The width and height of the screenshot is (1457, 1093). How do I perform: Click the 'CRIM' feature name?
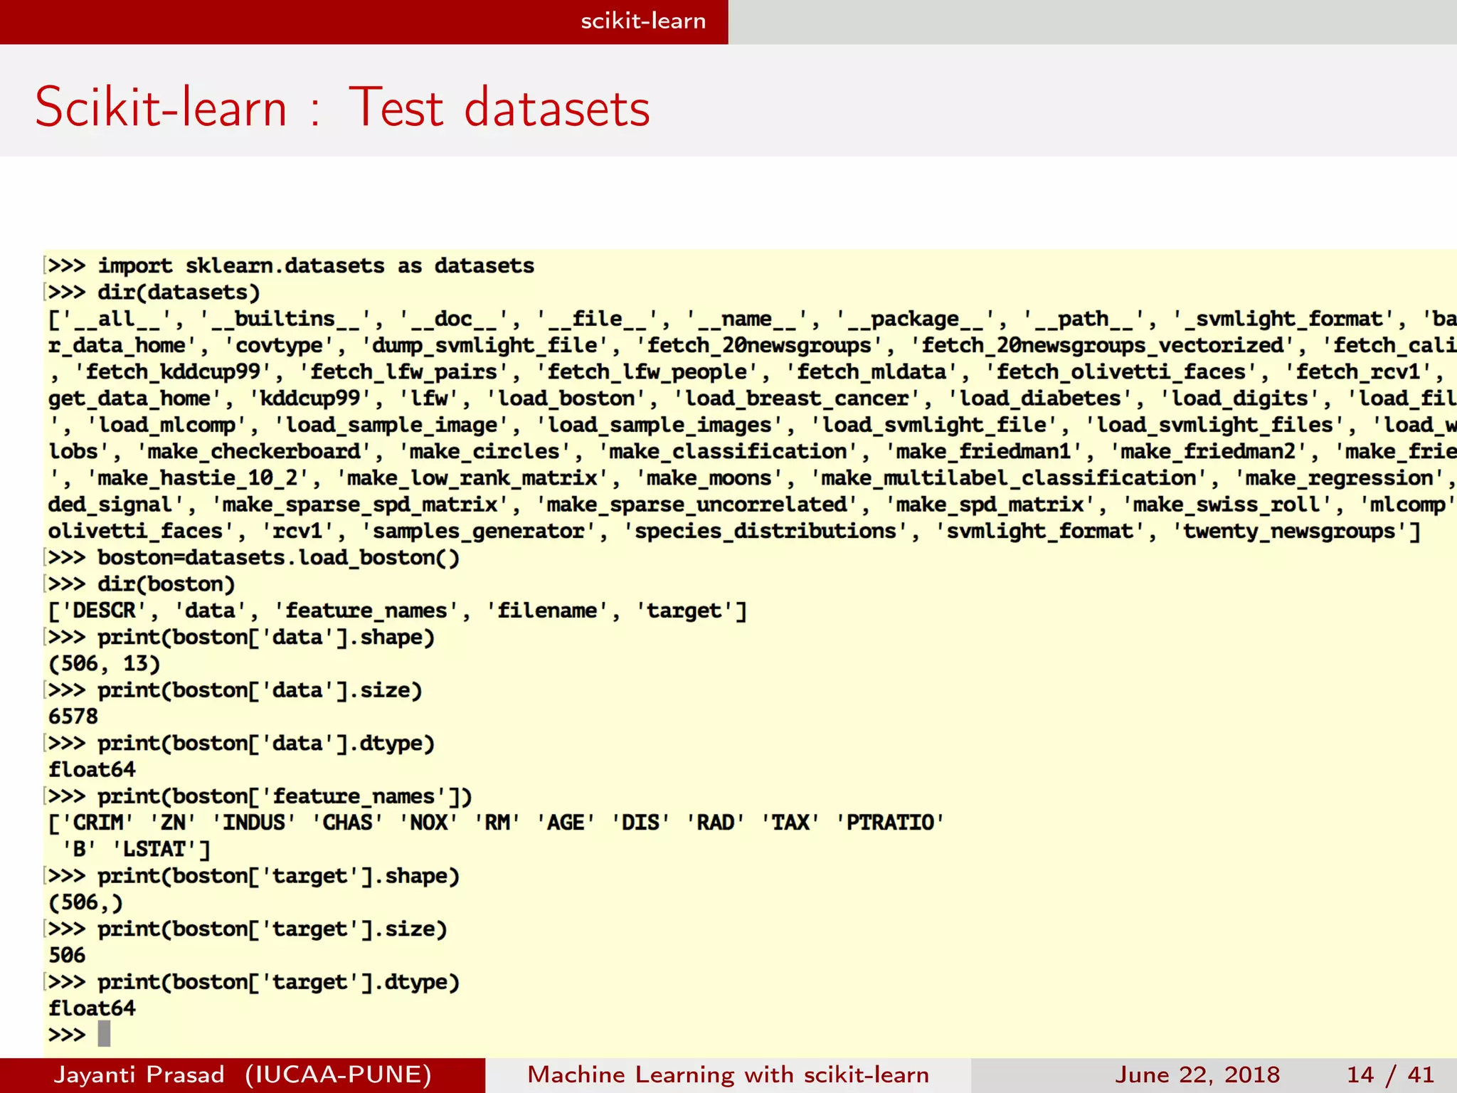(98, 823)
